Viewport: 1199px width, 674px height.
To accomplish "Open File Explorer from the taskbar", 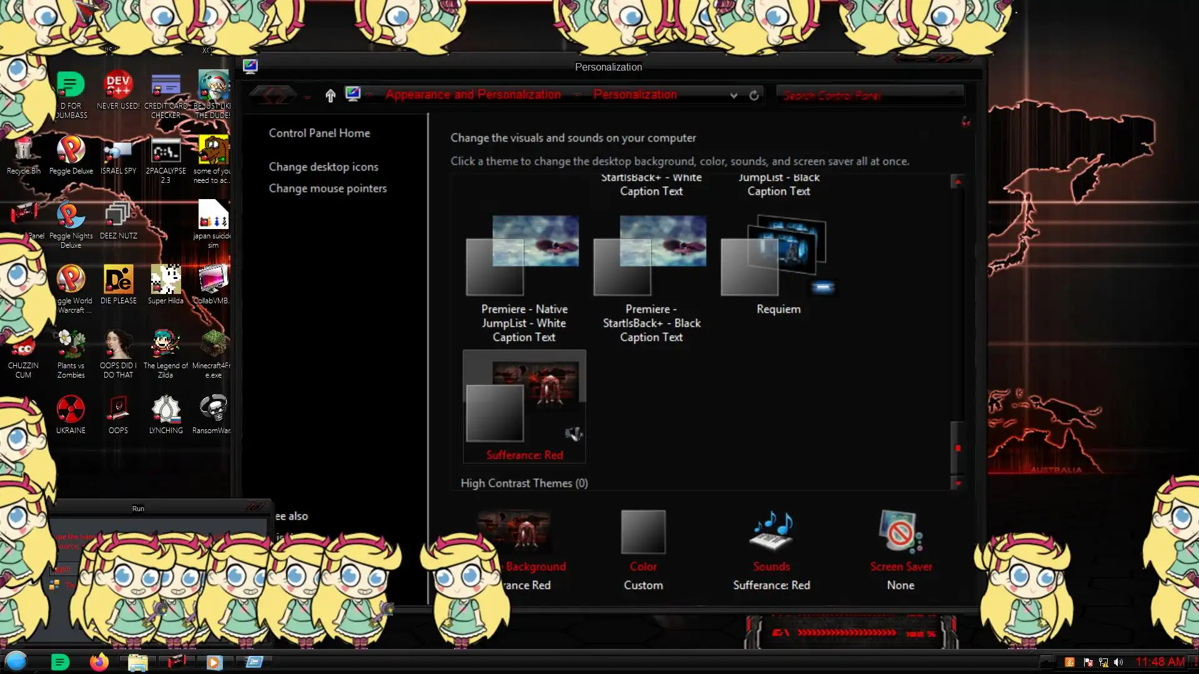I will [x=137, y=662].
